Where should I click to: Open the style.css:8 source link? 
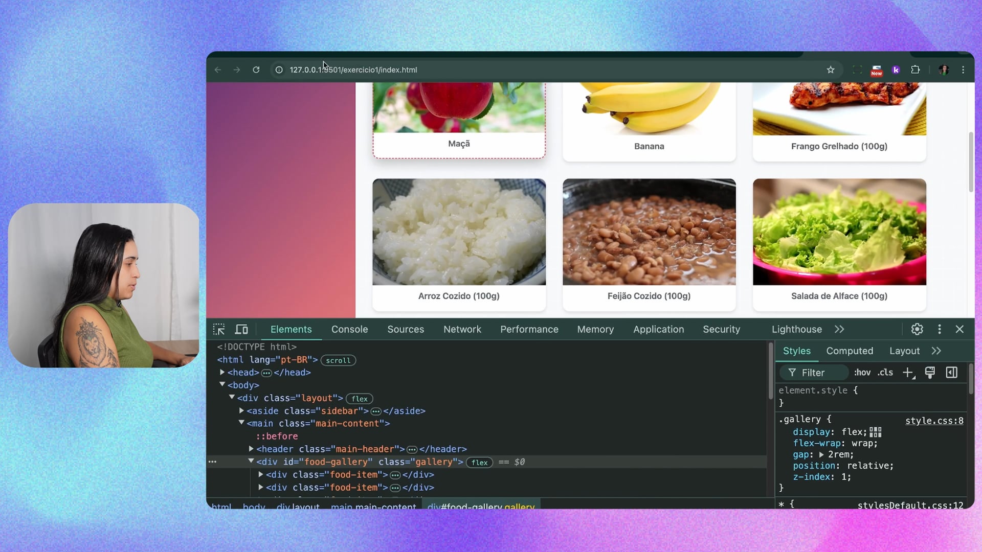click(934, 421)
